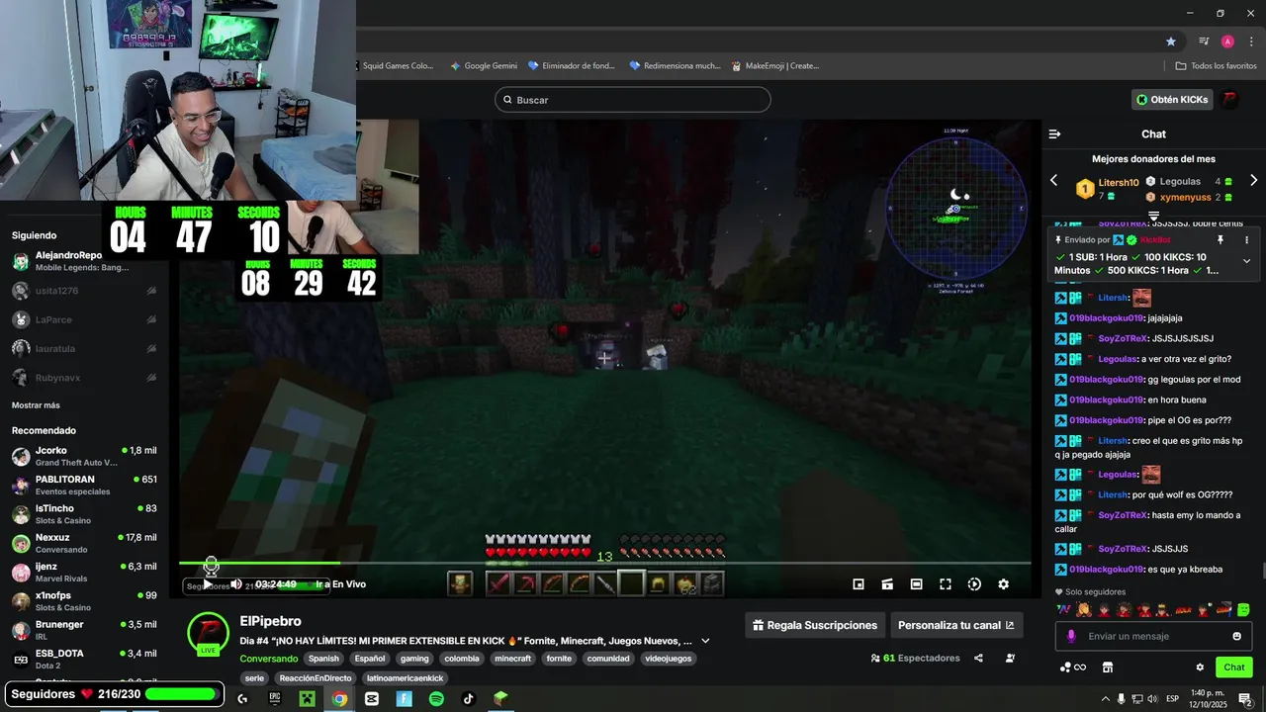Open AlejandroRepo followed channel
1266x712 pixels.
click(x=84, y=261)
